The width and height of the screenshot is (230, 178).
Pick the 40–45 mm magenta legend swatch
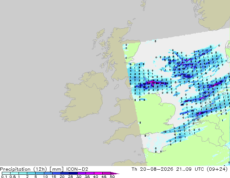click(98, 173)
